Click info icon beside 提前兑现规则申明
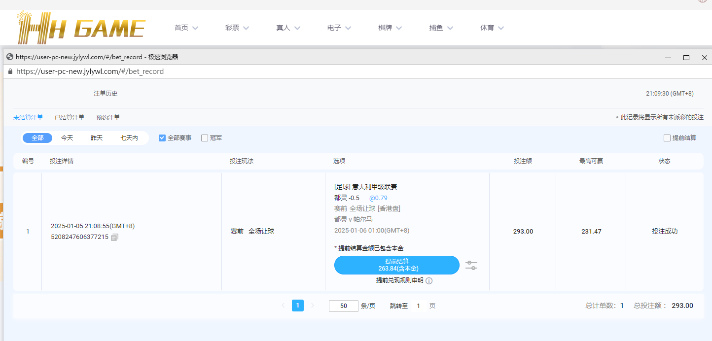Screen dimensions: 712x341 pos(429,281)
